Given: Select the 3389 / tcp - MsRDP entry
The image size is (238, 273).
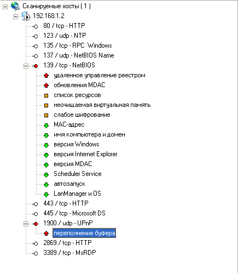Looking at the screenshot, I should [69, 253].
